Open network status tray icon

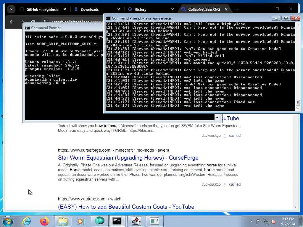[266, 221]
